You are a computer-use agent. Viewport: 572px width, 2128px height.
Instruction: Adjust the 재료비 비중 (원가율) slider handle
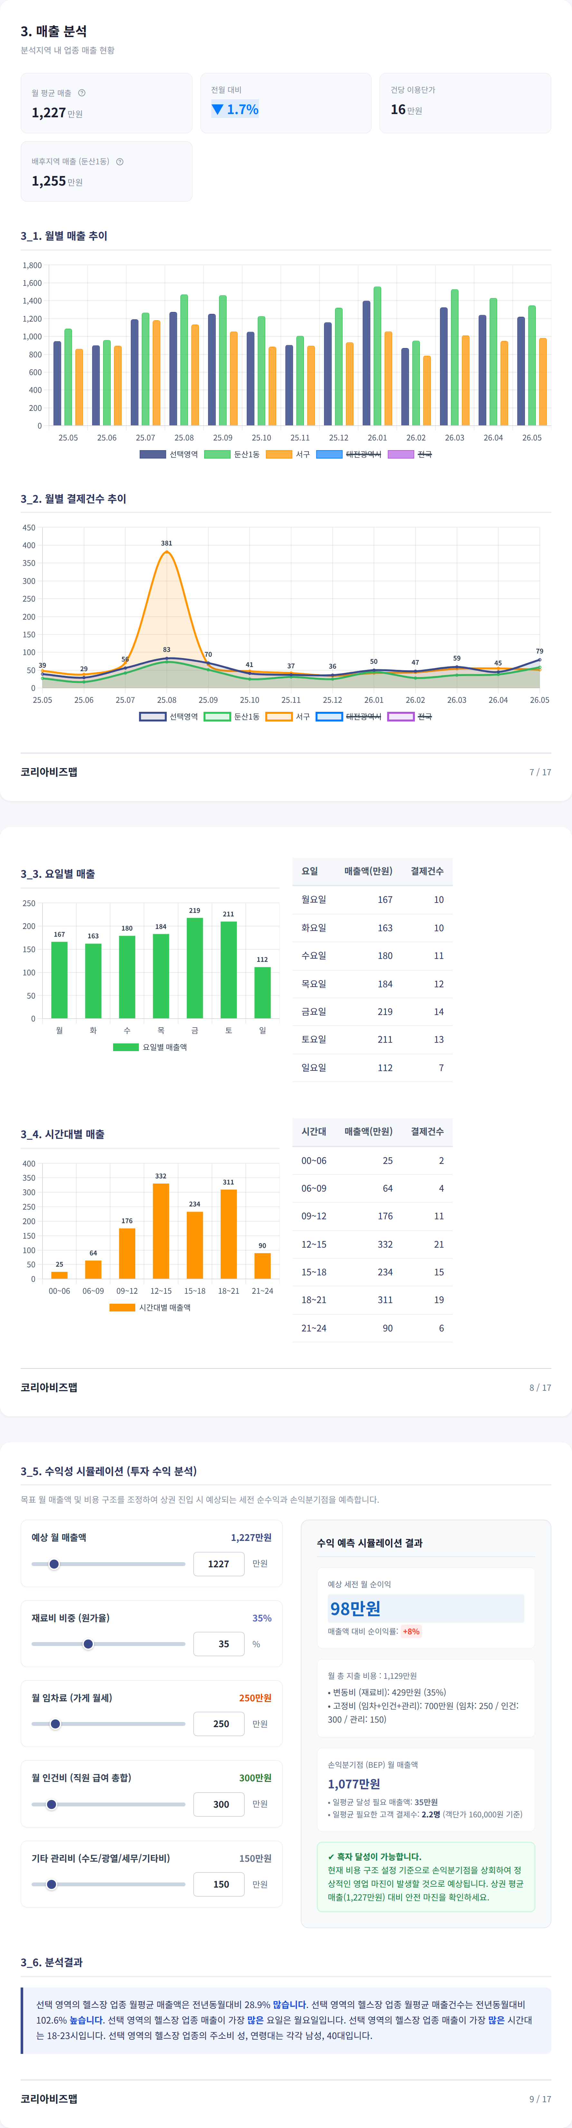(88, 1644)
